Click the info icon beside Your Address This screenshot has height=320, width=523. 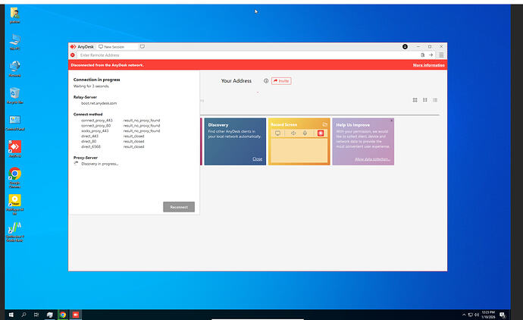266,80
